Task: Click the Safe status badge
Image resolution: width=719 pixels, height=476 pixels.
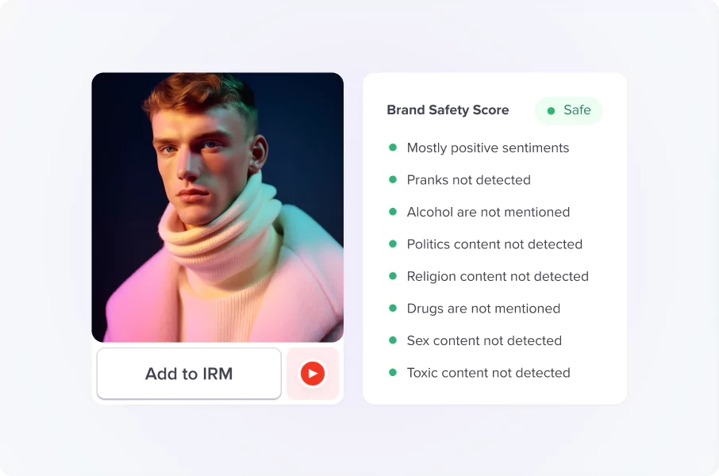Action: pyautogui.click(x=568, y=110)
